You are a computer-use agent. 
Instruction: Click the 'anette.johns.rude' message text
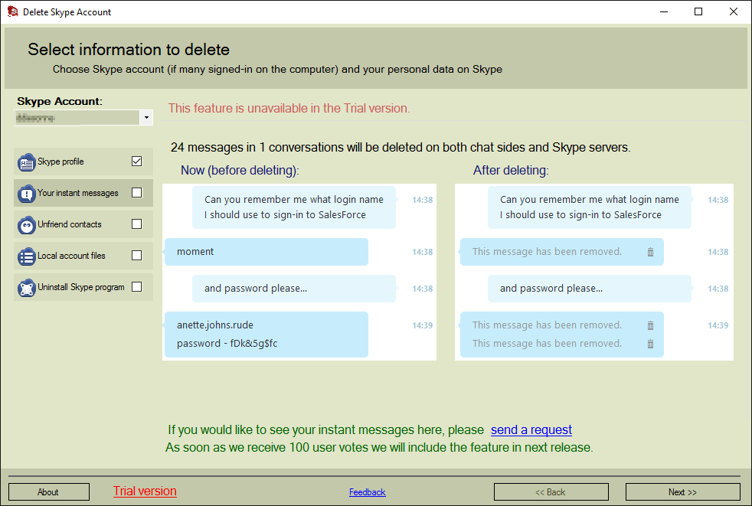[215, 325]
